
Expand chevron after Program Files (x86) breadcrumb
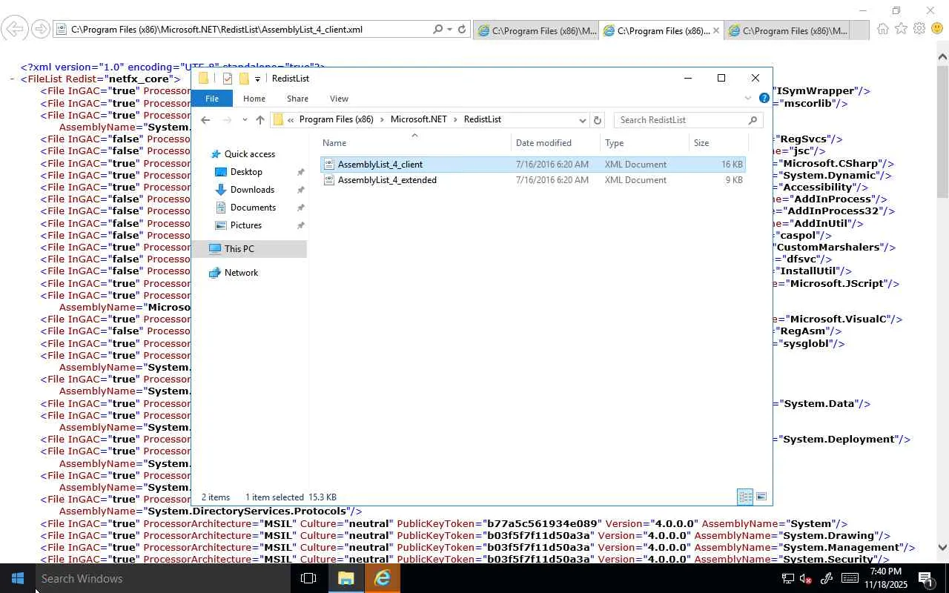click(x=383, y=120)
